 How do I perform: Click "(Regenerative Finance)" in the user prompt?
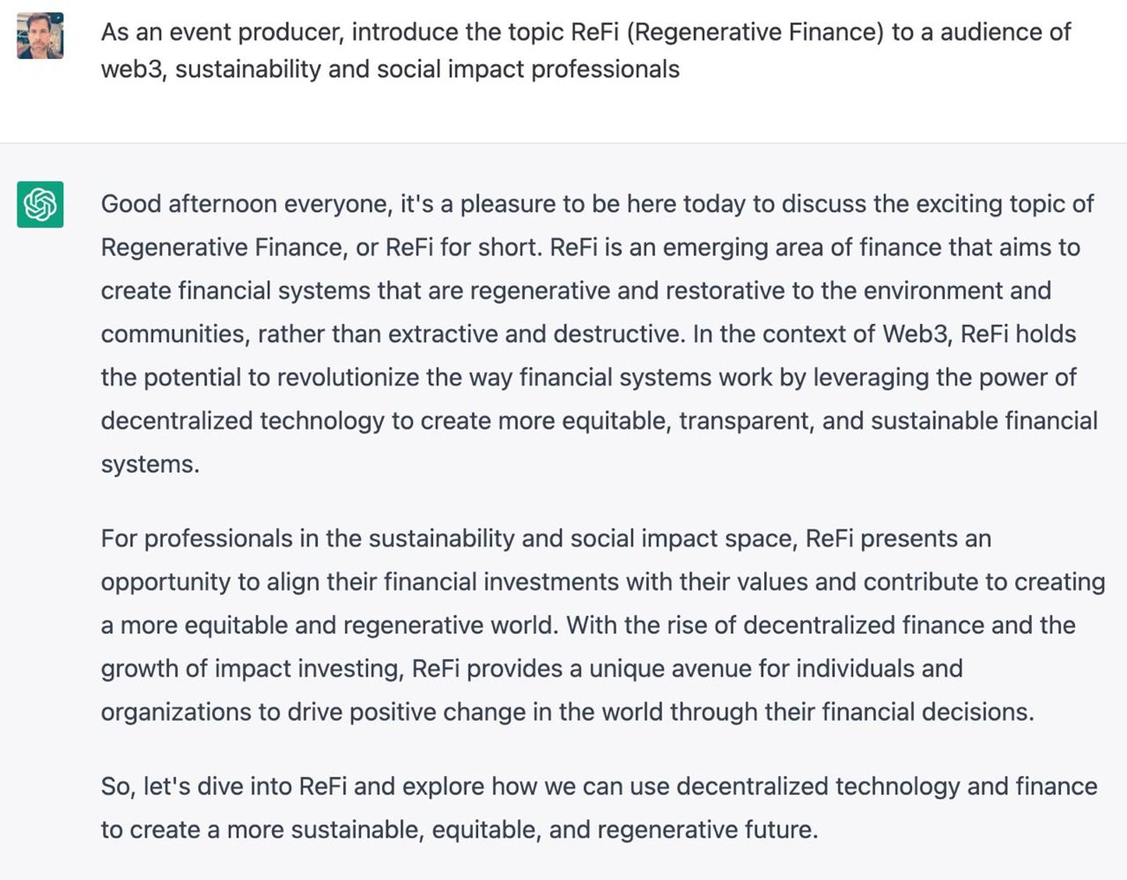tap(754, 32)
